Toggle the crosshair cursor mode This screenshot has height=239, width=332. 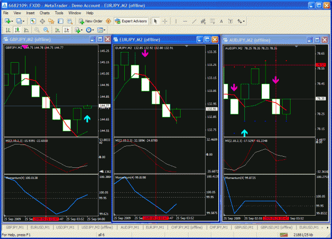point(165,21)
